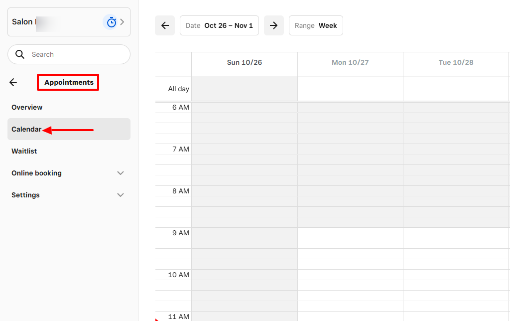Click the All day row label
Screen dimensions: 510x321
coord(177,89)
